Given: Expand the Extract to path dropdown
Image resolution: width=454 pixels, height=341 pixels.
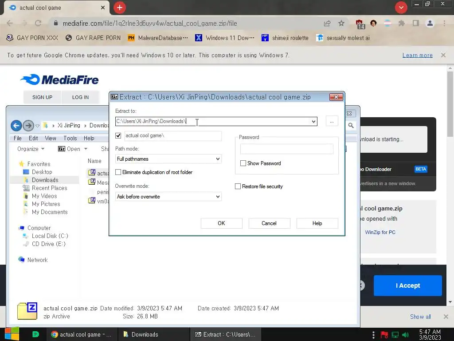Looking at the screenshot, I should [313, 121].
